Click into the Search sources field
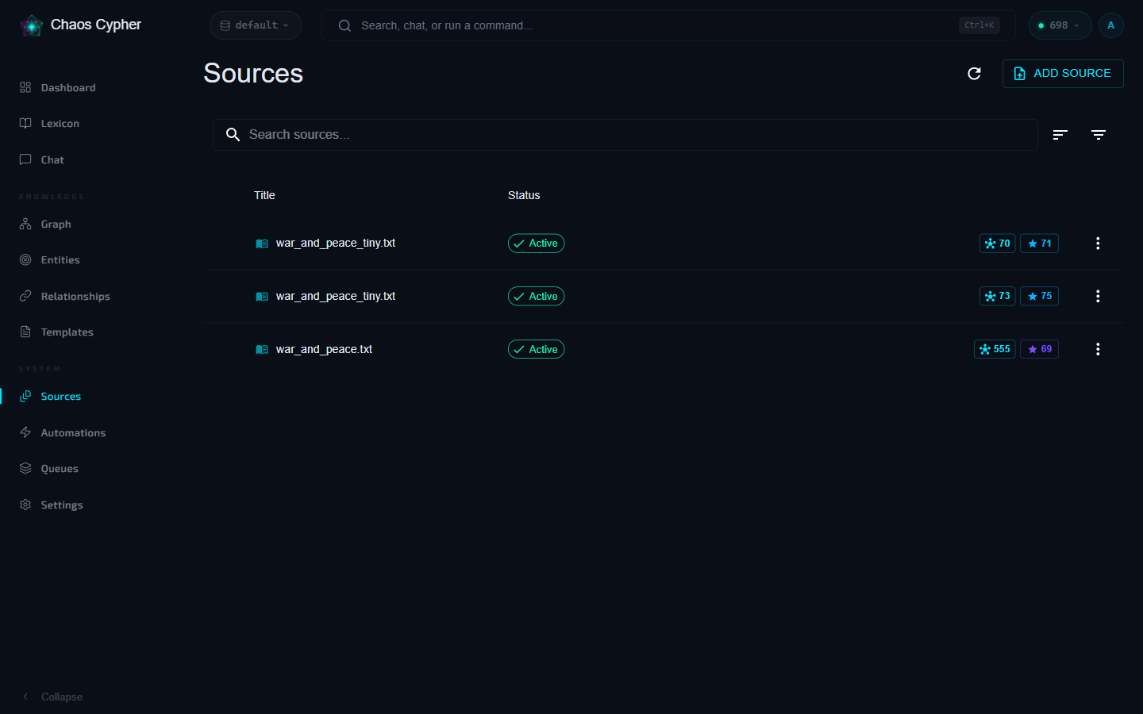Image resolution: width=1143 pixels, height=714 pixels. click(x=625, y=135)
